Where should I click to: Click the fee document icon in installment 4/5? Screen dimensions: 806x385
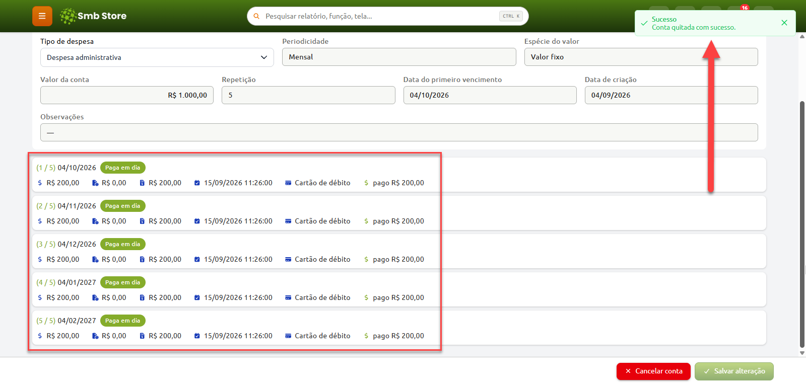pos(95,297)
